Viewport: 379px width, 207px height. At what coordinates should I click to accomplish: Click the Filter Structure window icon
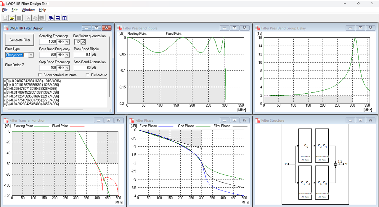point(258,120)
